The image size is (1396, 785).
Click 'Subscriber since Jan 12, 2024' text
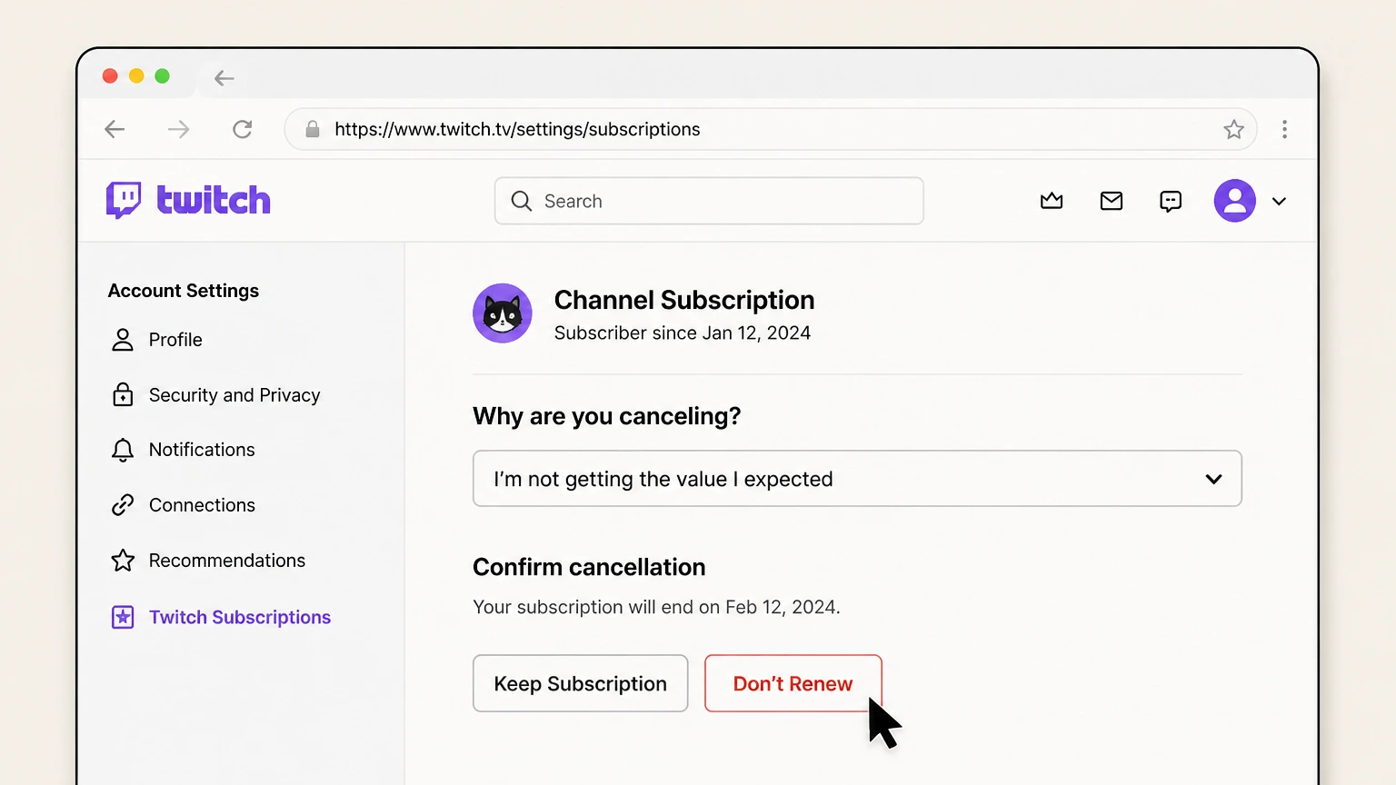point(683,333)
